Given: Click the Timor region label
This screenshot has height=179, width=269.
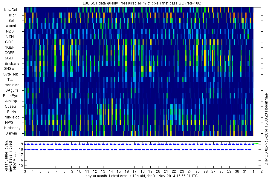Looking at the screenshot, I should pyautogui.click(x=11, y=15).
